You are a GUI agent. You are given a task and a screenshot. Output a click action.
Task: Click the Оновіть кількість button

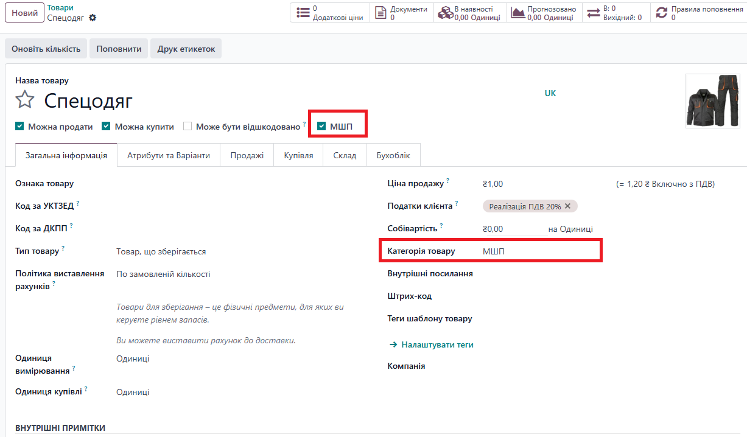click(x=46, y=49)
